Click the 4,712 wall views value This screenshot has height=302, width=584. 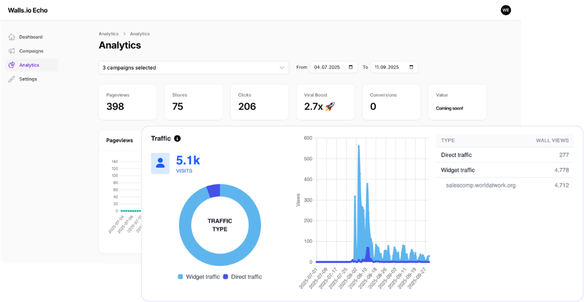pos(562,185)
